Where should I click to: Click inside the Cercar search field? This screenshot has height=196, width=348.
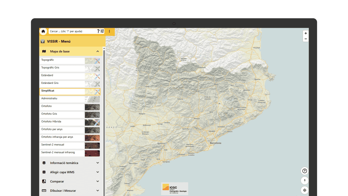[71, 31]
